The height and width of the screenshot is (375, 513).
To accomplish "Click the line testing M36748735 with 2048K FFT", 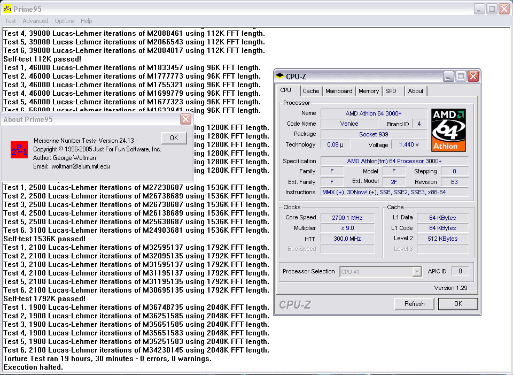I will 136,307.
